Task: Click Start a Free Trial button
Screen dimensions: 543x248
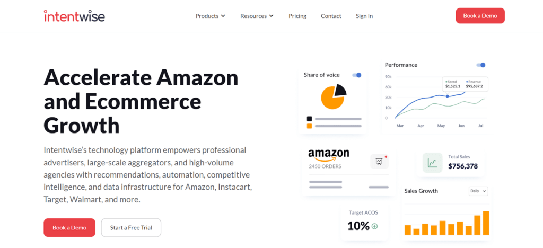Action: pyautogui.click(x=131, y=227)
